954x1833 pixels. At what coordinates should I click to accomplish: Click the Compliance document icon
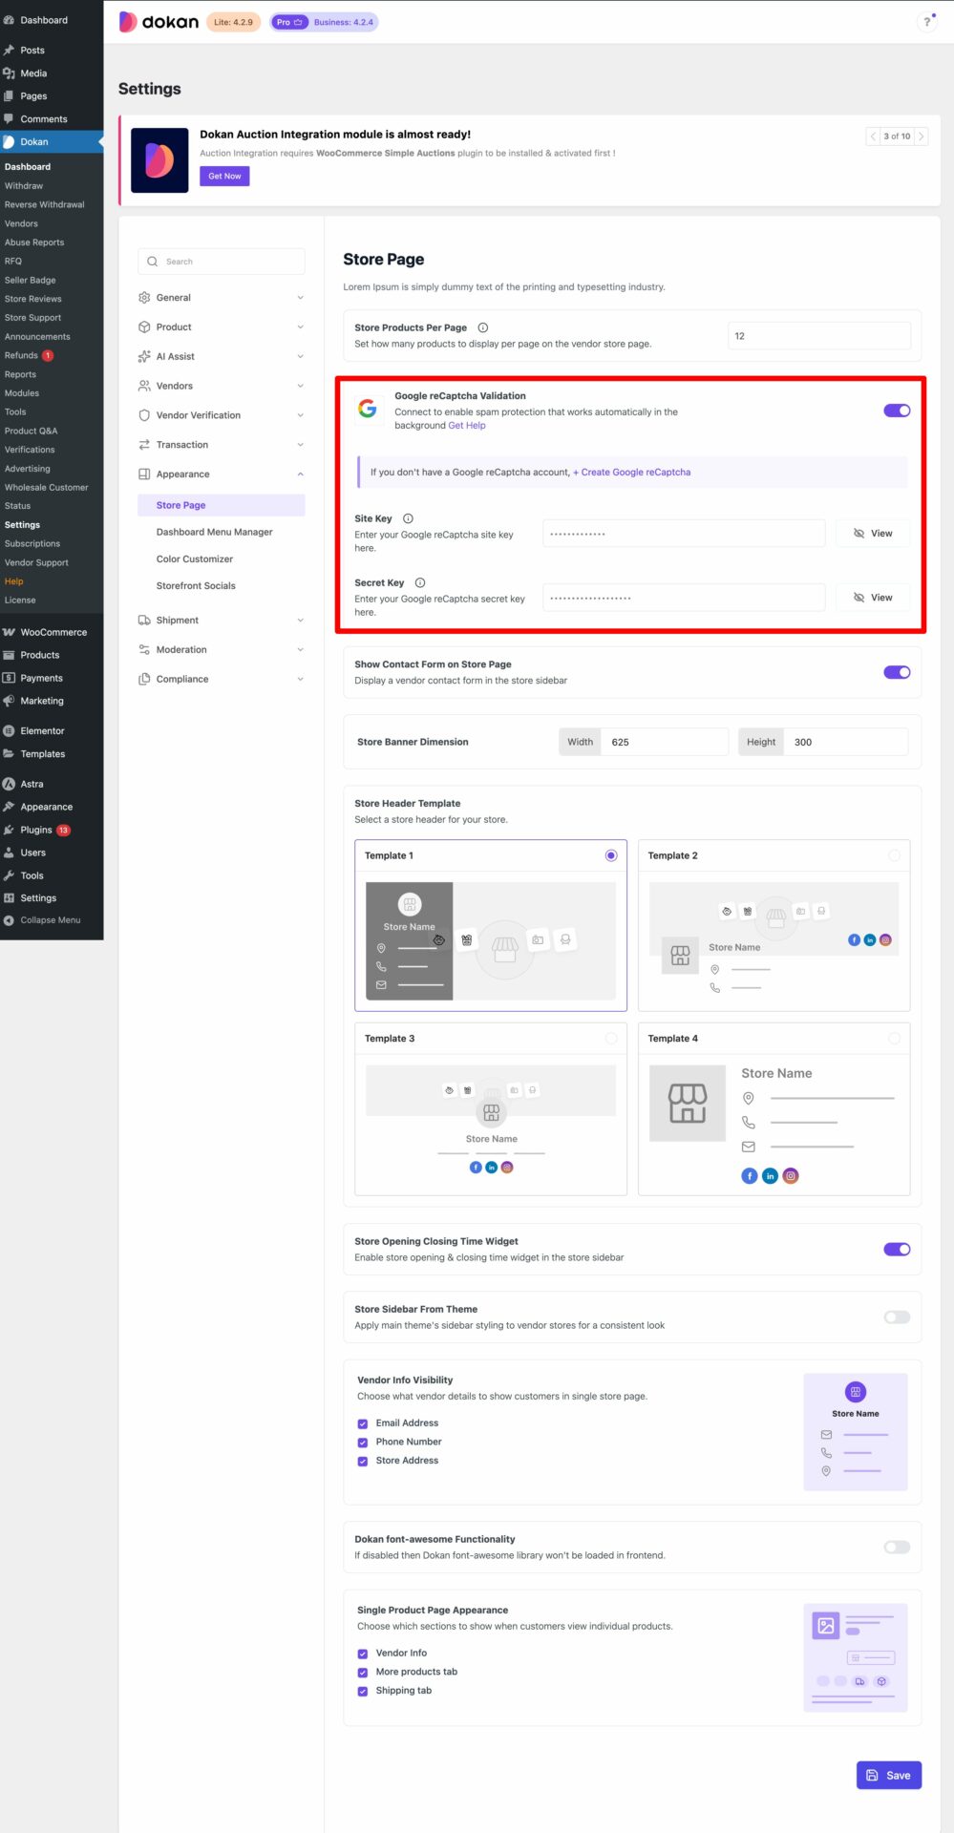pyautogui.click(x=144, y=680)
